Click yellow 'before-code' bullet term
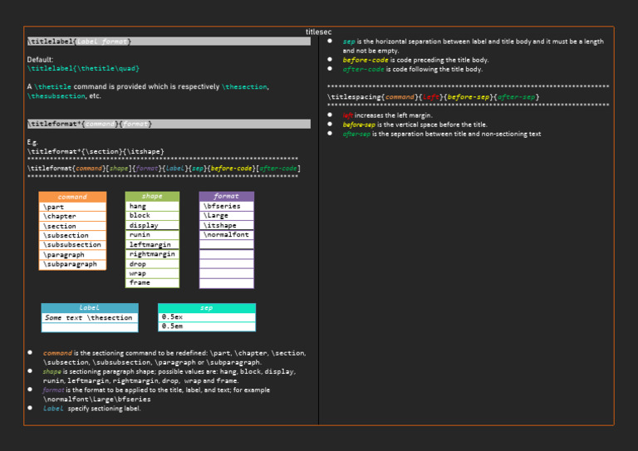The height and width of the screenshot is (451, 638). point(366,60)
